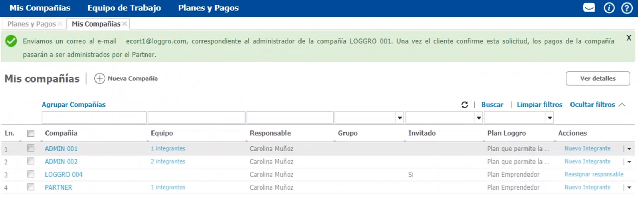Image resolution: width=638 pixels, height=199 pixels.
Task: Expand the Invitado filter dropdown
Action: [479, 118]
